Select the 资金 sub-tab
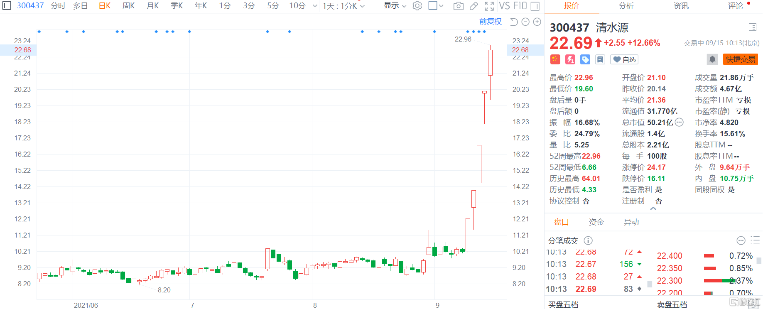Screen dimensions: 763x309 coord(596,222)
